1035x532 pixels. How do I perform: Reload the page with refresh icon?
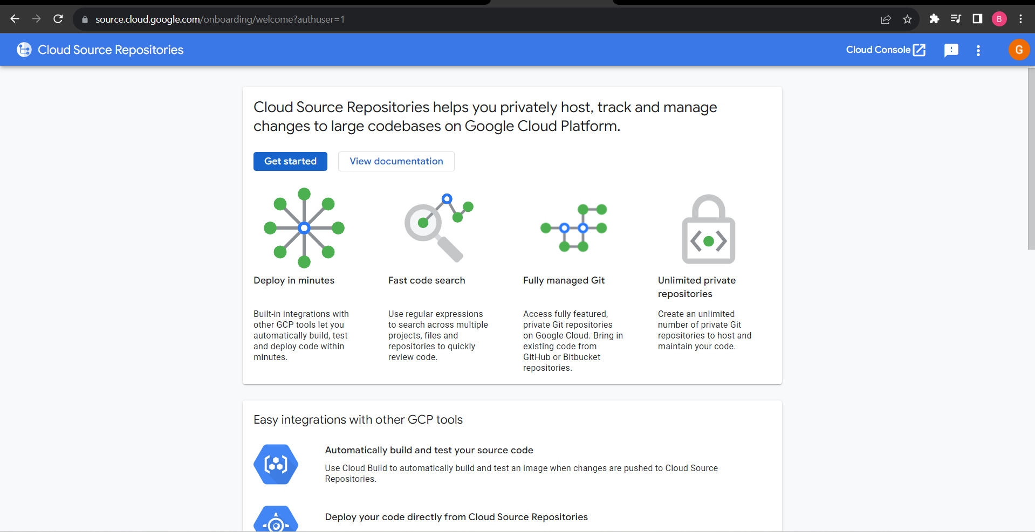[58, 19]
